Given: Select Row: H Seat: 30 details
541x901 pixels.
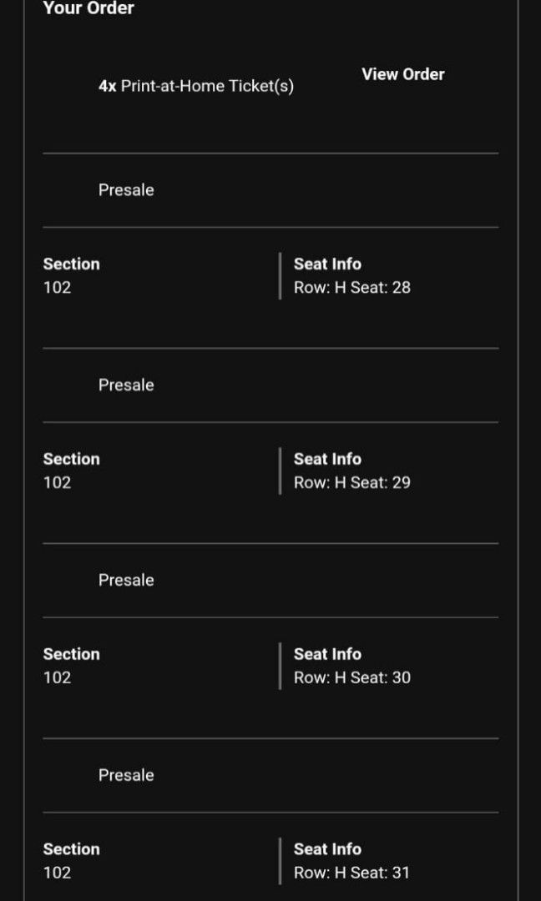Looking at the screenshot, I should click(350, 677).
